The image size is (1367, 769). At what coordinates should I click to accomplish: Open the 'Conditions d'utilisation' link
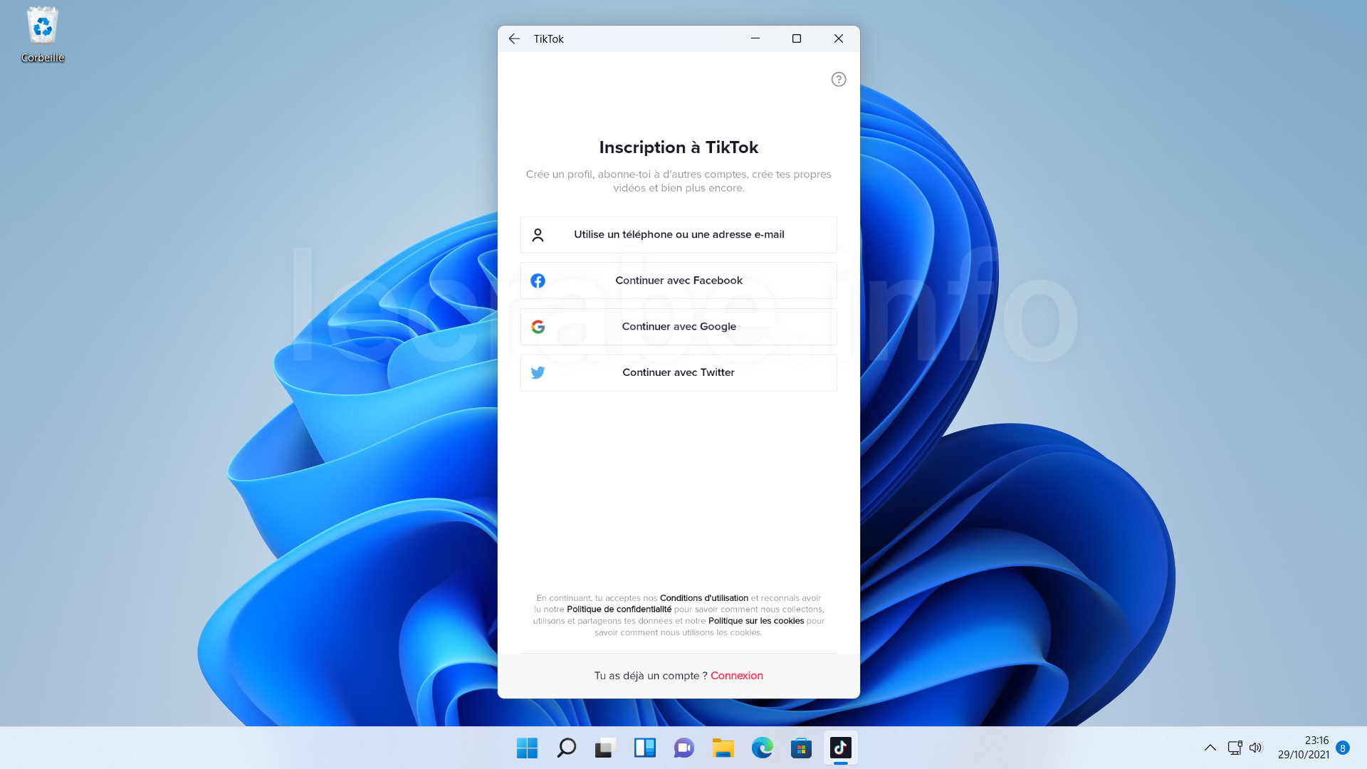(x=703, y=598)
